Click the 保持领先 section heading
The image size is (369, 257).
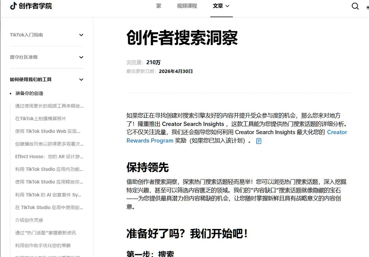click(148, 167)
